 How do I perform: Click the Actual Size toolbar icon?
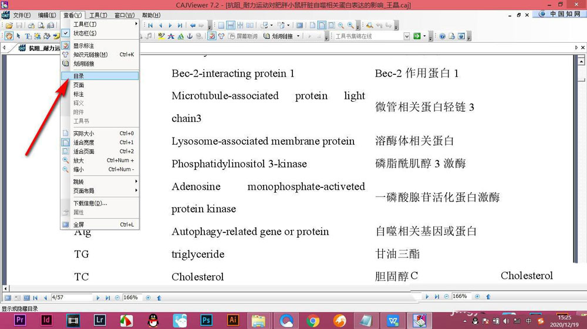click(312, 25)
